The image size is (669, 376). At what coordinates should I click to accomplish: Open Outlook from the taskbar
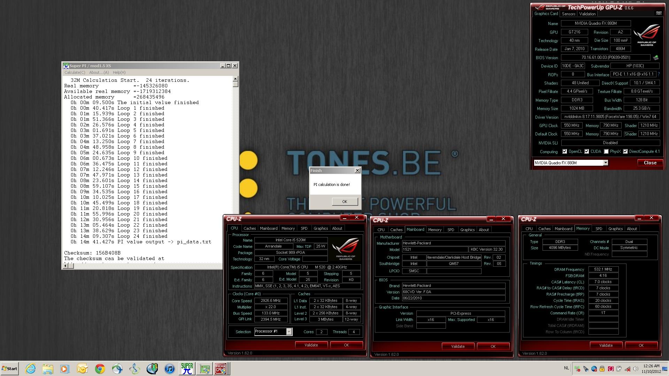pos(83,369)
